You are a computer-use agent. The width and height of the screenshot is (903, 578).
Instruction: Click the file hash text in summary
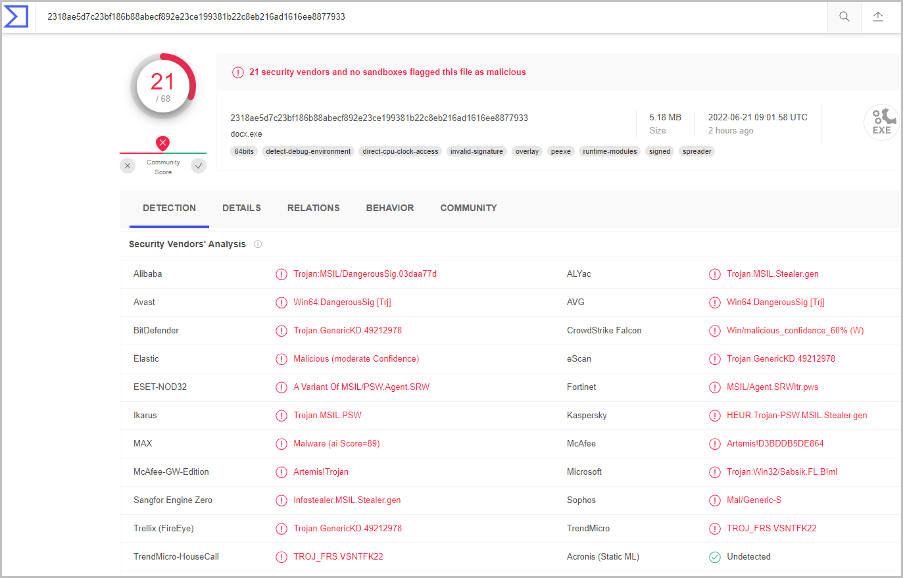click(x=379, y=118)
